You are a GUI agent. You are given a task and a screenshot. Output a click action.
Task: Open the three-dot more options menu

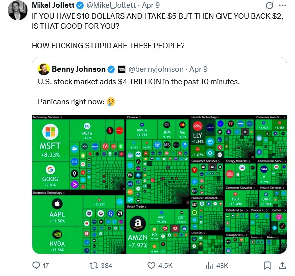click(282, 5)
